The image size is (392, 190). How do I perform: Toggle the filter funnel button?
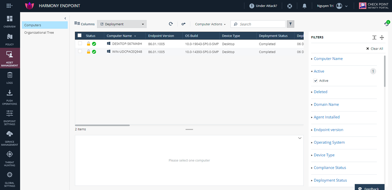290,24
